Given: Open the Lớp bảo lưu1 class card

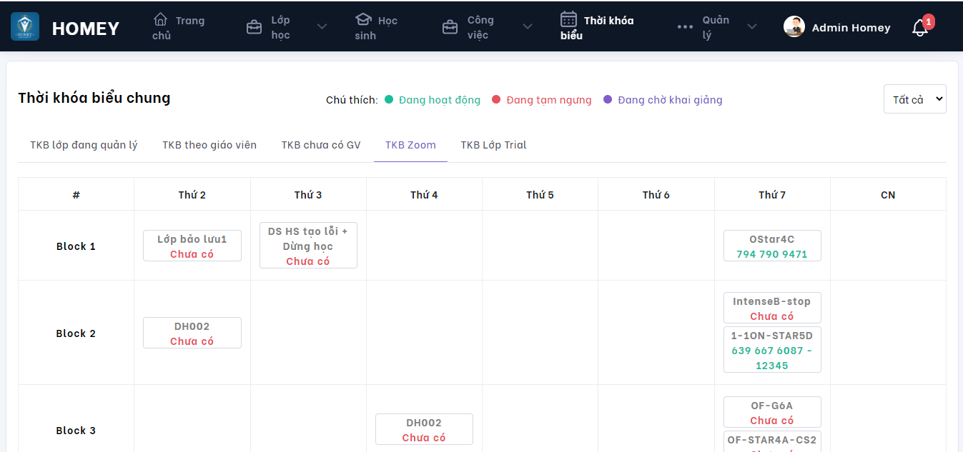Looking at the screenshot, I should tap(192, 246).
